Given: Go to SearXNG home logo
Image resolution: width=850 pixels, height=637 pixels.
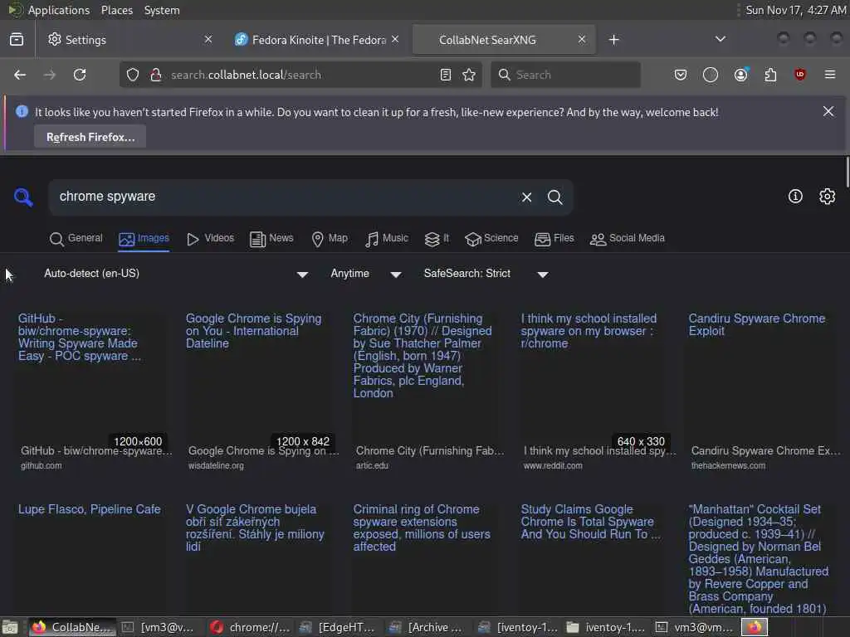Looking at the screenshot, I should [x=23, y=197].
